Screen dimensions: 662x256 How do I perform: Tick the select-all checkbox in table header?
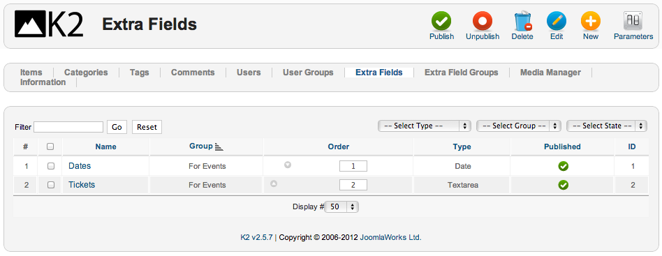click(50, 146)
